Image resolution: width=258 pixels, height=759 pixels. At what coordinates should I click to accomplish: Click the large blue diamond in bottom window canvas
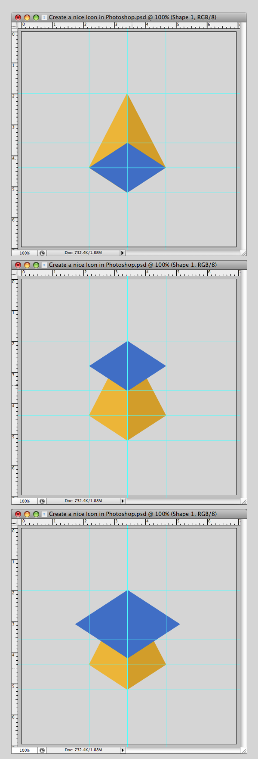(x=127, y=624)
